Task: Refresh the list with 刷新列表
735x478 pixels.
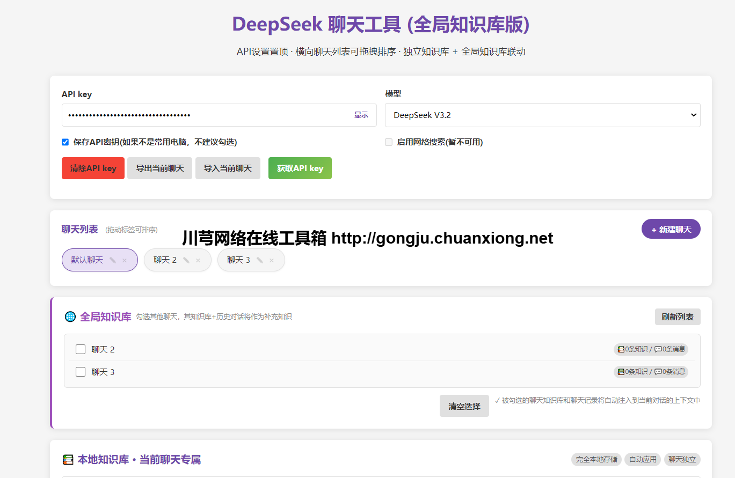Action: pos(678,317)
